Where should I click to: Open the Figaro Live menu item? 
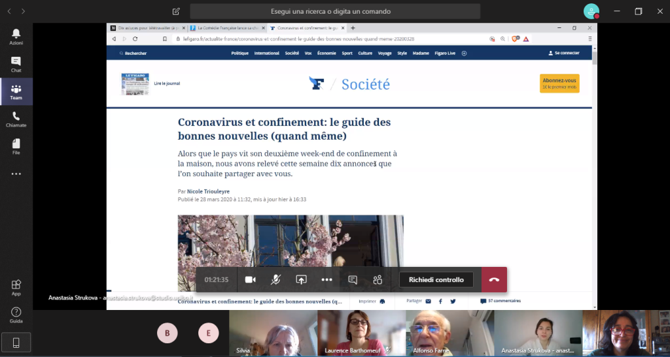445,54
